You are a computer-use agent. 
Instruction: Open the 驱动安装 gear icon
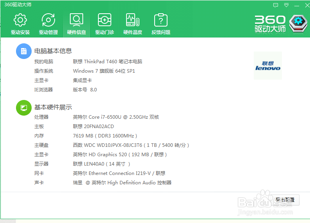tap(20, 20)
